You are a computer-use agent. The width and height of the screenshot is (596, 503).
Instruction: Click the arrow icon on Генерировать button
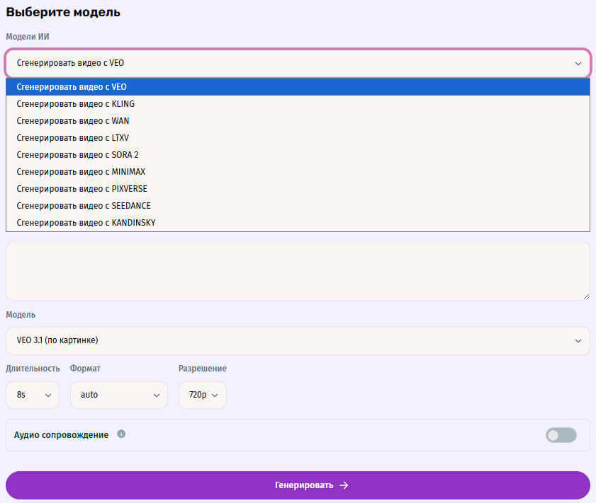point(344,485)
